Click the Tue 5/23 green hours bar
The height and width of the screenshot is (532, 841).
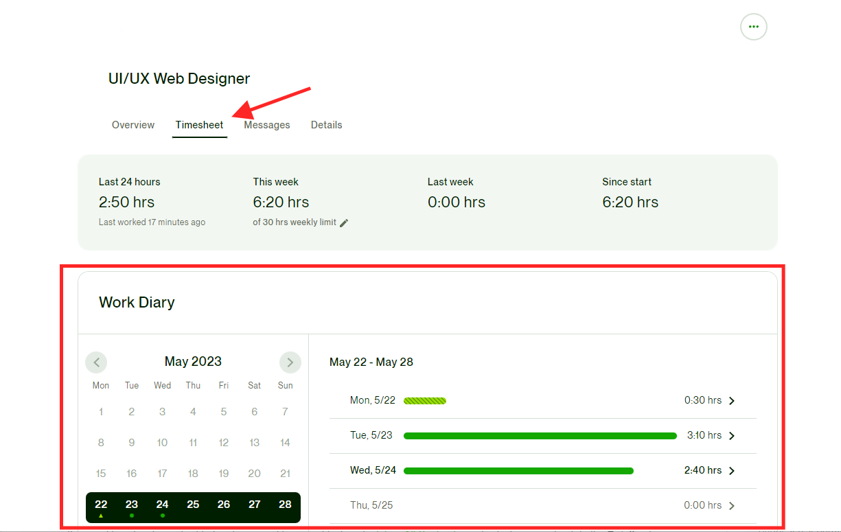click(x=540, y=436)
